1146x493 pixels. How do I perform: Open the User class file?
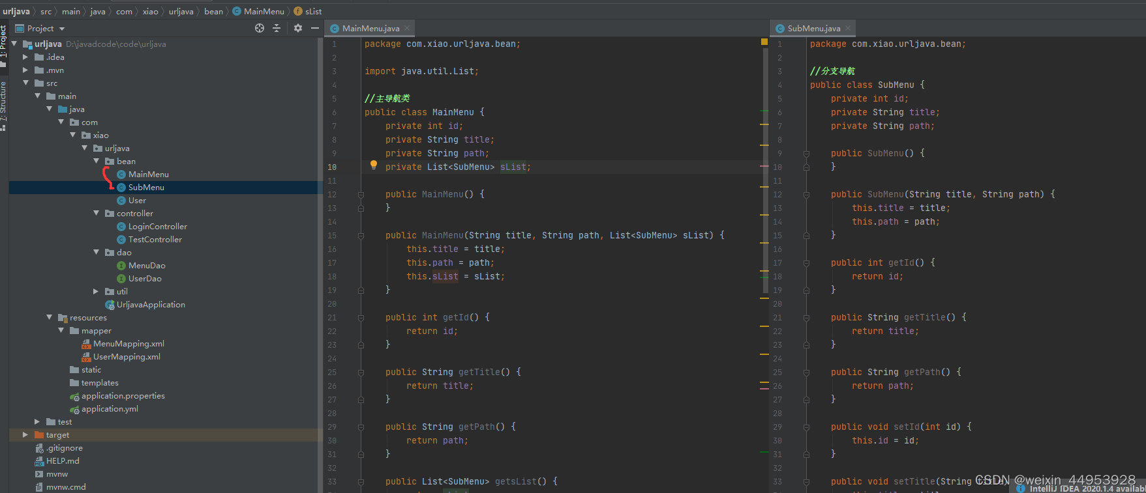point(137,200)
